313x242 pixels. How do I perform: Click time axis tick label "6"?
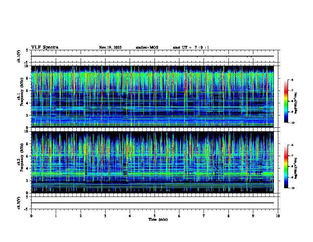179,216
